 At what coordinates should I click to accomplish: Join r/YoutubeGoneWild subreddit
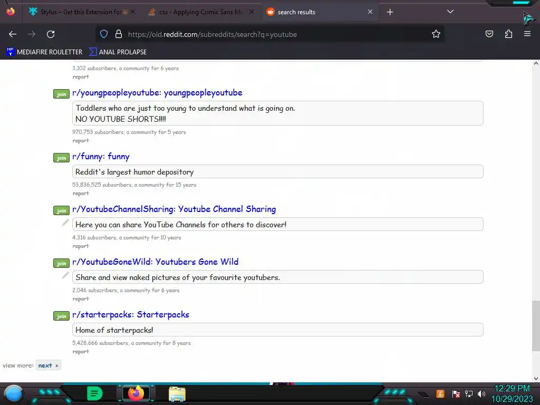coord(61,263)
